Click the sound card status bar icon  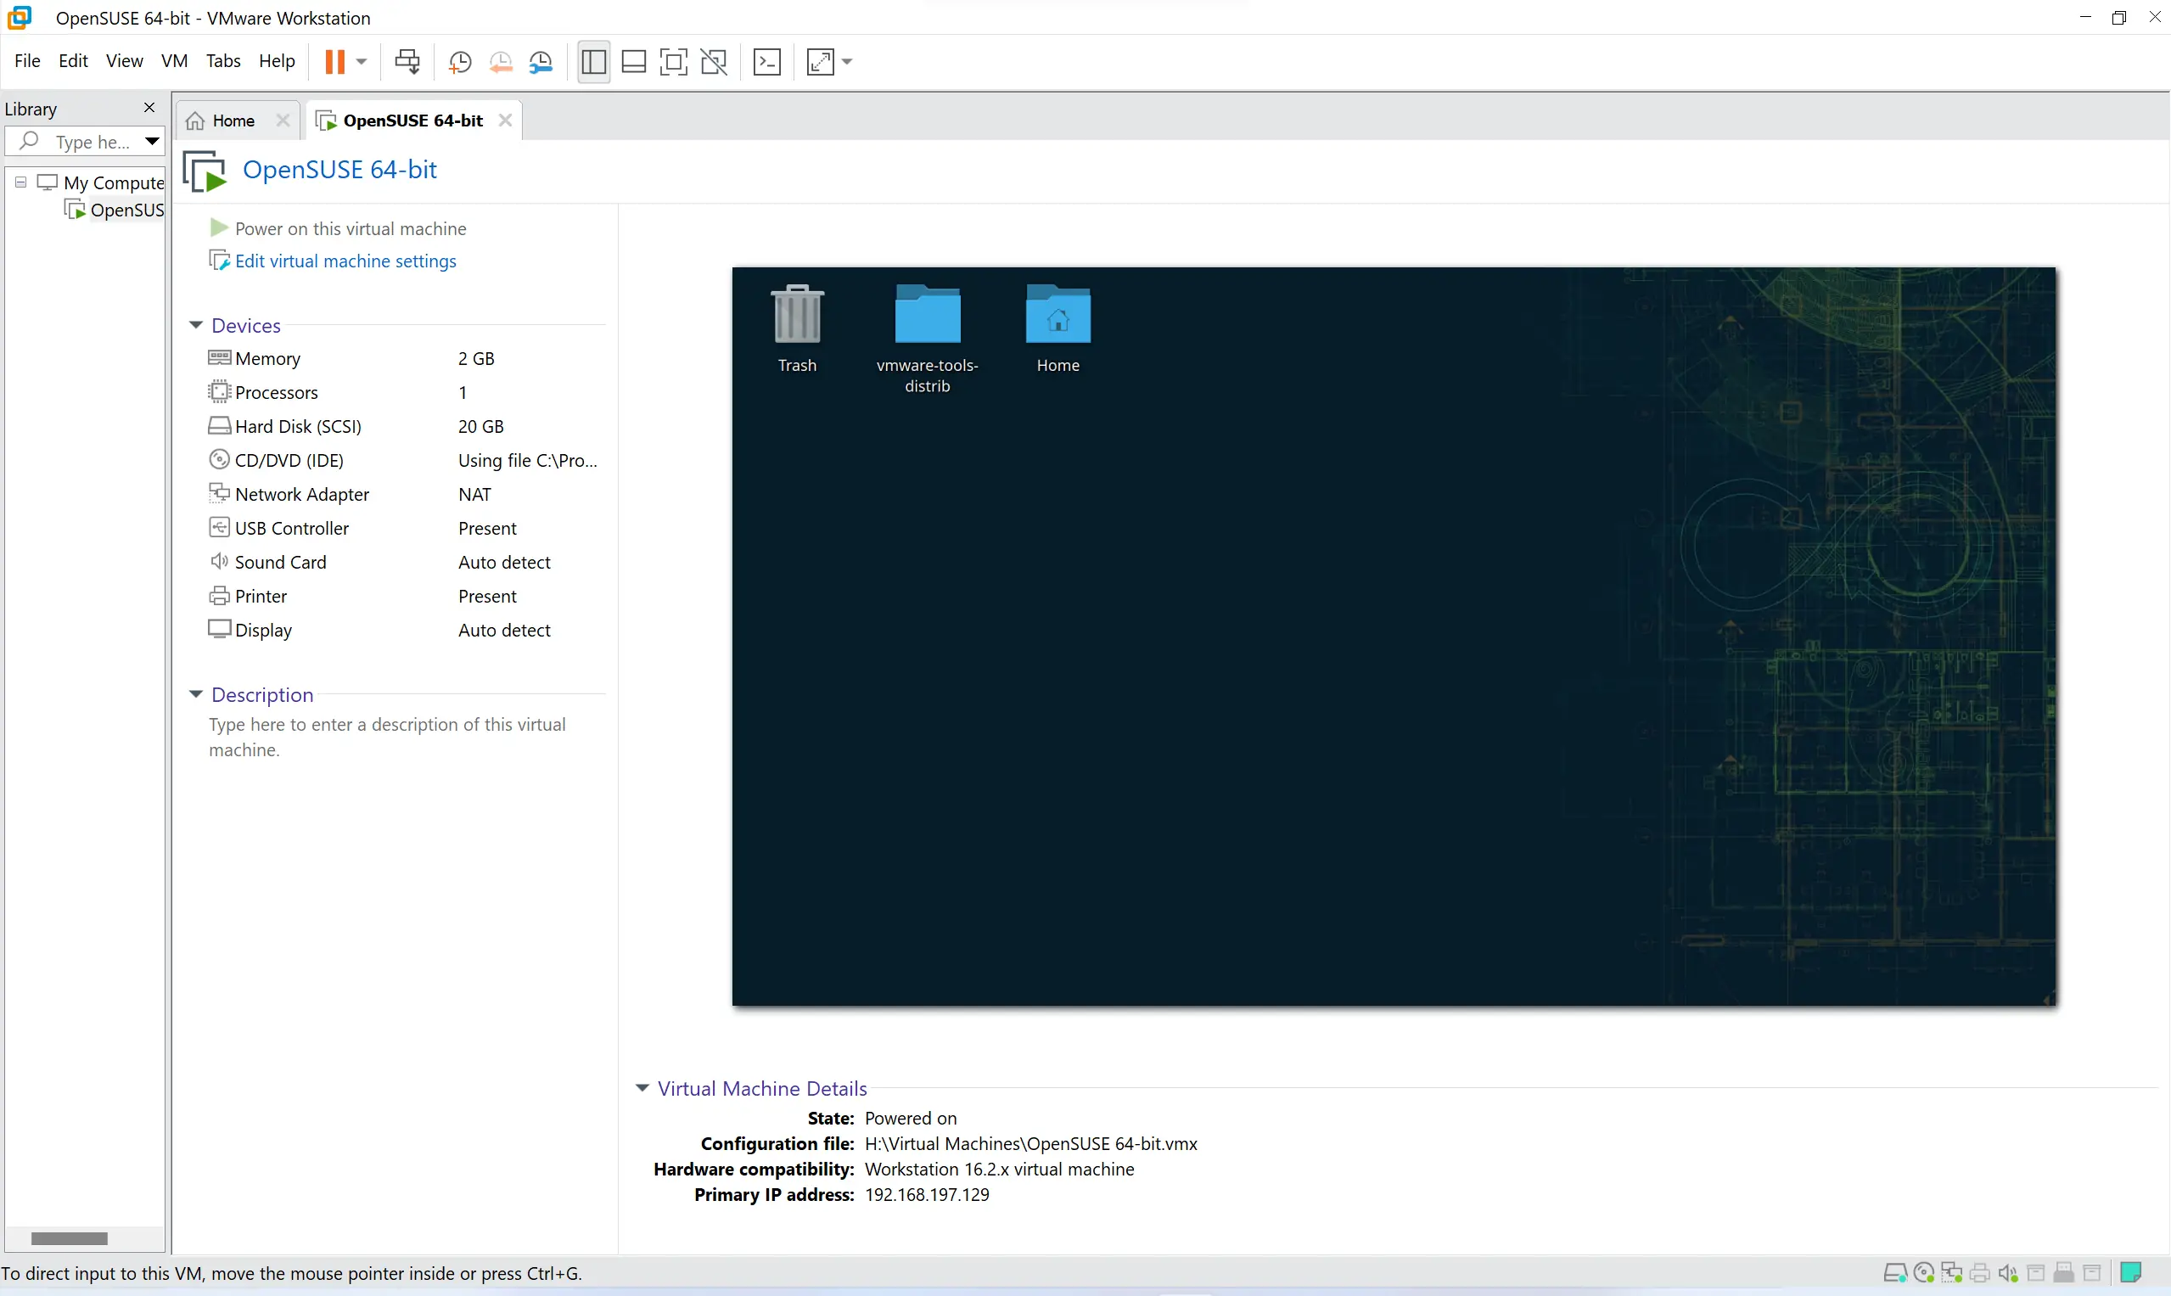pos(2008,1273)
